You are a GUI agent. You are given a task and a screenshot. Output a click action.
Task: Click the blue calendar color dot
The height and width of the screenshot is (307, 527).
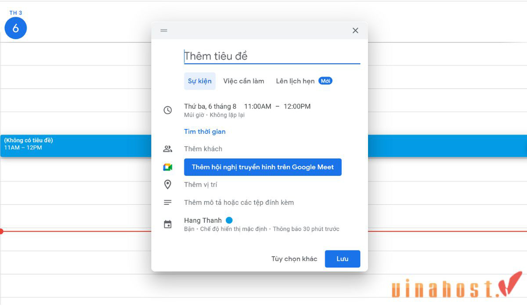(x=229, y=220)
